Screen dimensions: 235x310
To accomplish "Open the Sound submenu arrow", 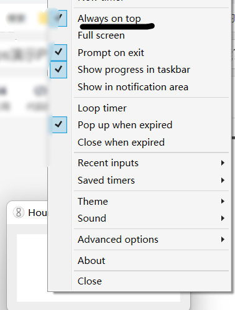I will [223, 218].
